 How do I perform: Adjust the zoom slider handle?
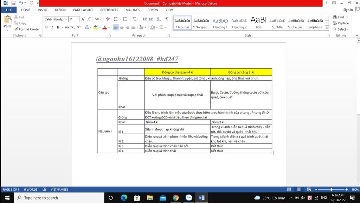331,189
